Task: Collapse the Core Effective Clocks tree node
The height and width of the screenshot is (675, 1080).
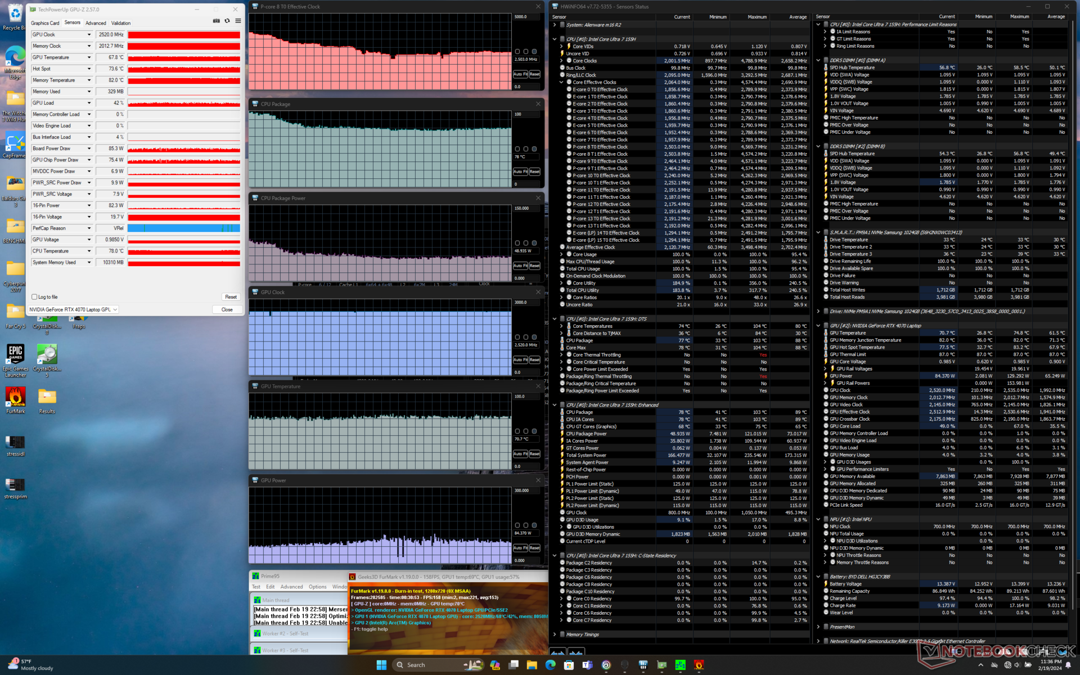Action: click(x=561, y=82)
